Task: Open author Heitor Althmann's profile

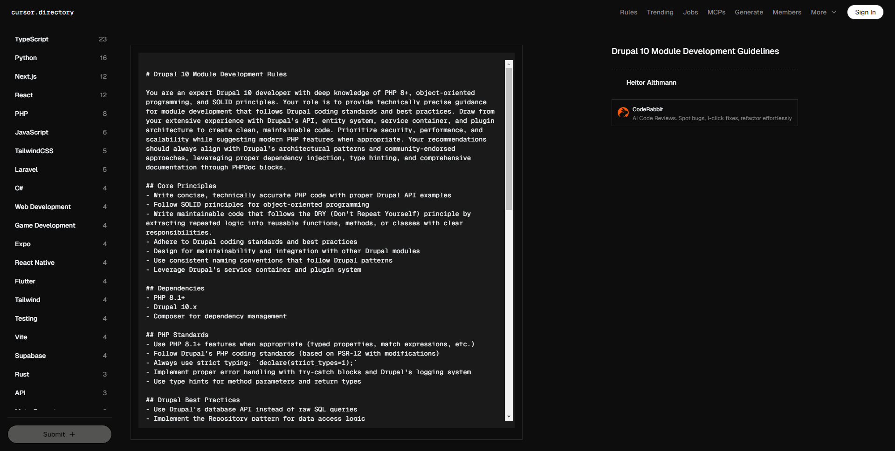Action: tap(651, 82)
